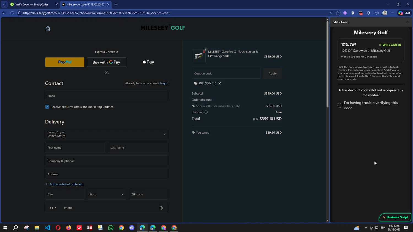The width and height of the screenshot is (413, 232).
Task: Open phone number help icon
Action: point(161,208)
